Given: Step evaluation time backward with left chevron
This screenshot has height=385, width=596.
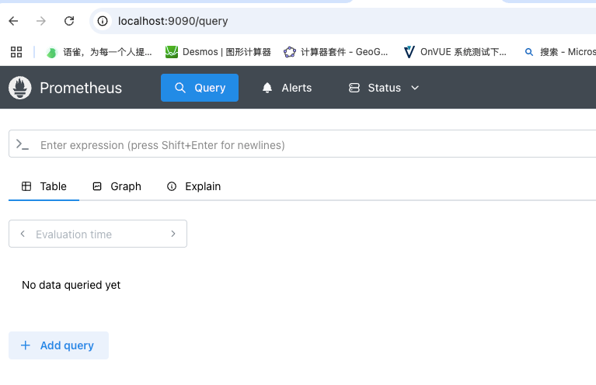Looking at the screenshot, I should pos(23,234).
